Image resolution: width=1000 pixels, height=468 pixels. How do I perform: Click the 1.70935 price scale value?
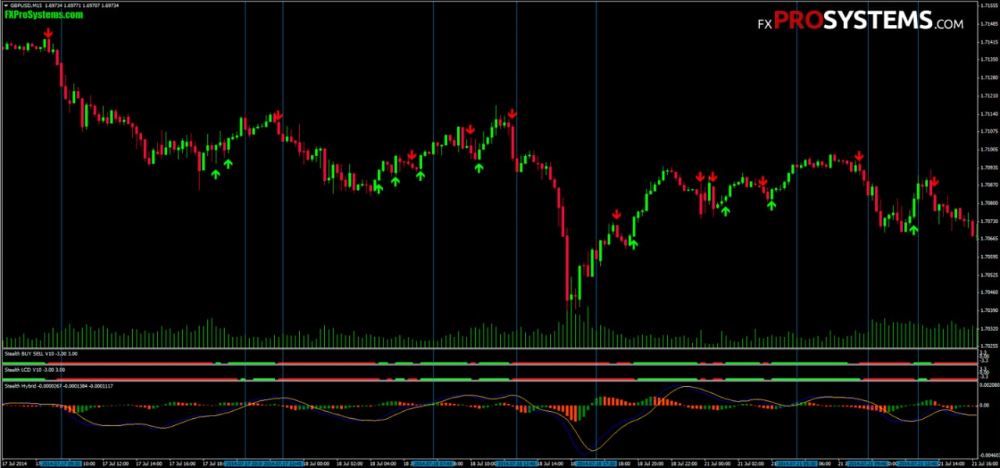pyautogui.click(x=988, y=167)
